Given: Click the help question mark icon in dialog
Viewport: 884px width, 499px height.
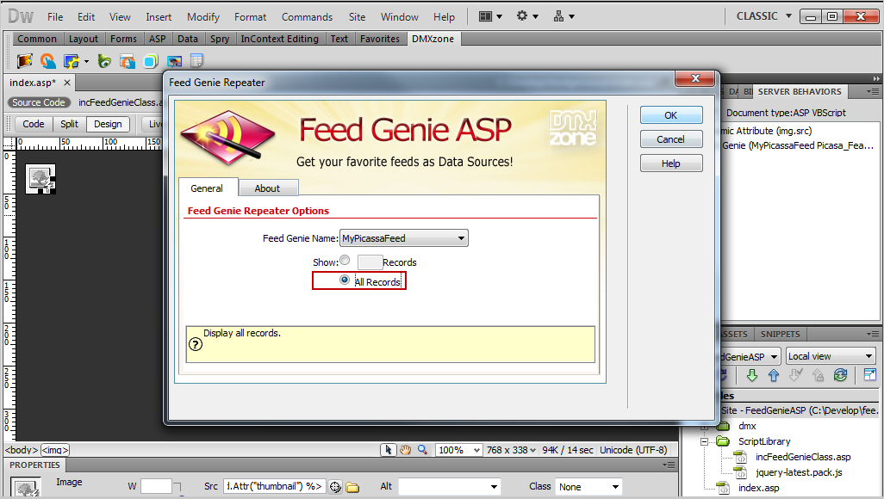Looking at the screenshot, I should pyautogui.click(x=195, y=344).
